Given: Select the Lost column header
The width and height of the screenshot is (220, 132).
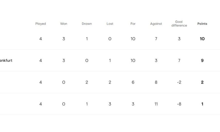Looking at the screenshot, I should click(110, 24).
